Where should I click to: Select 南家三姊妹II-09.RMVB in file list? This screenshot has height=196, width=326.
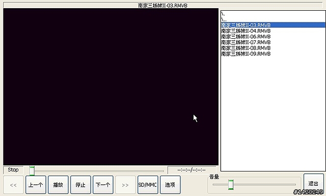(273, 54)
